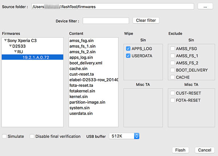Enable the Simulate checkbox
This screenshot has width=218, height=156.
[x=4, y=136]
